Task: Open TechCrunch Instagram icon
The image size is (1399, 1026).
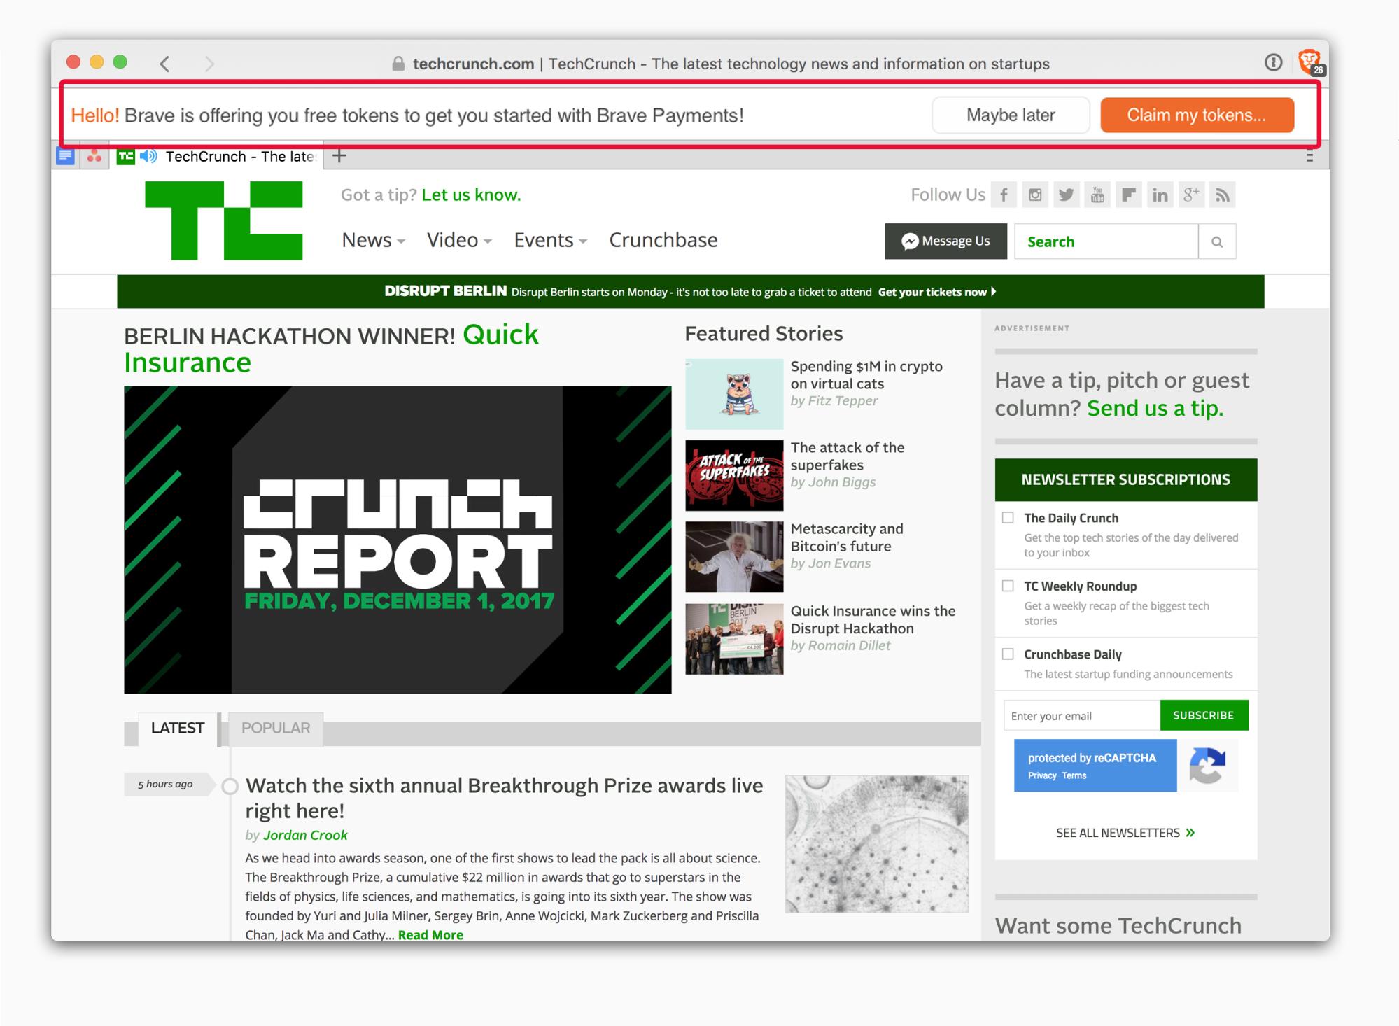Action: click(1035, 195)
